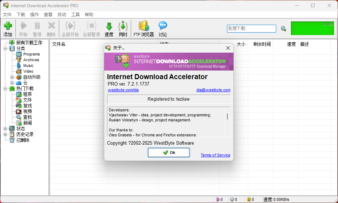
Task: Click the Registered to: tezilaw text
Action: (x=168, y=99)
